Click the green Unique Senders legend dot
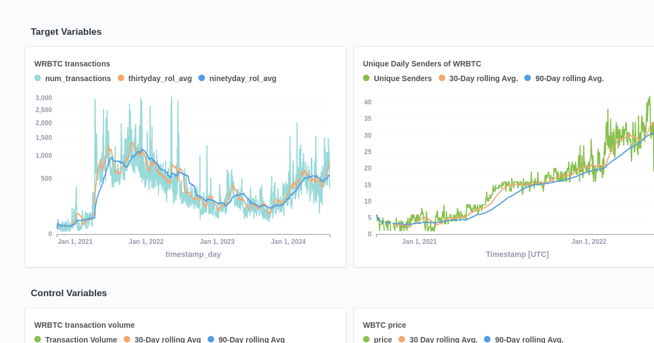This screenshot has width=654, height=343. pyautogui.click(x=366, y=78)
